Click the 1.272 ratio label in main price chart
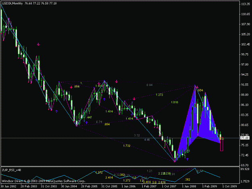Image resolution: width=252 pixels, height=189 pixels. (159, 95)
